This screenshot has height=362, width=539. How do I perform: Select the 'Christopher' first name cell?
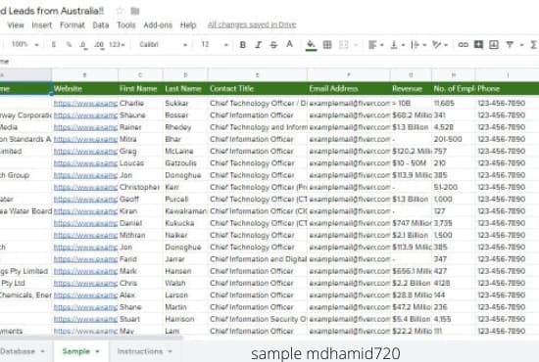tap(140, 187)
